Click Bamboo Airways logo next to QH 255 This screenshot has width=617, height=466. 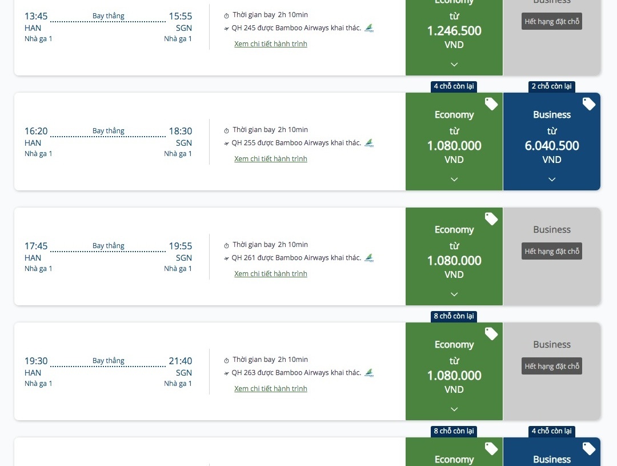pos(369,143)
